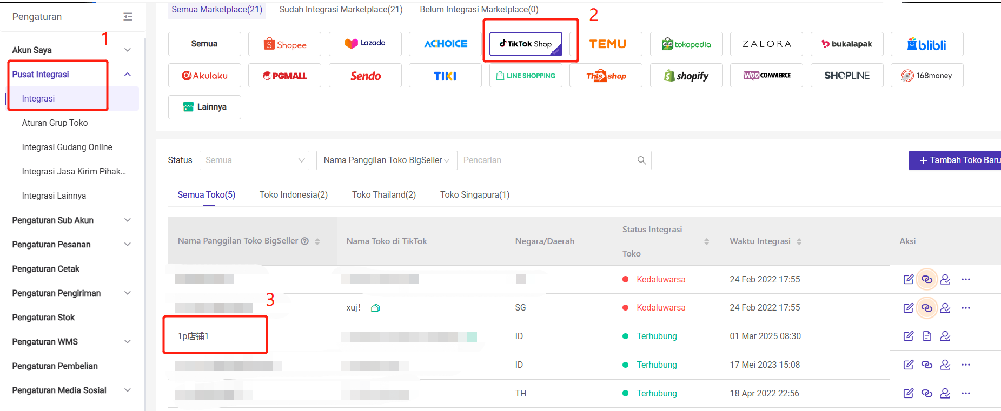1001x411 pixels.
Task: Select the Shopee marketplace button
Action: point(284,44)
